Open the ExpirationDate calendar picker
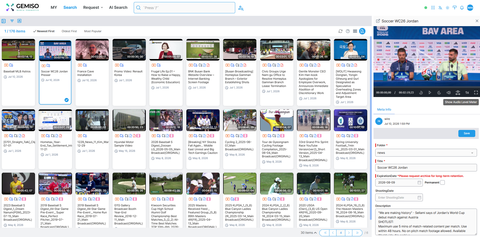Screen dimensions: 480x237 pyautogui.click(x=419, y=182)
